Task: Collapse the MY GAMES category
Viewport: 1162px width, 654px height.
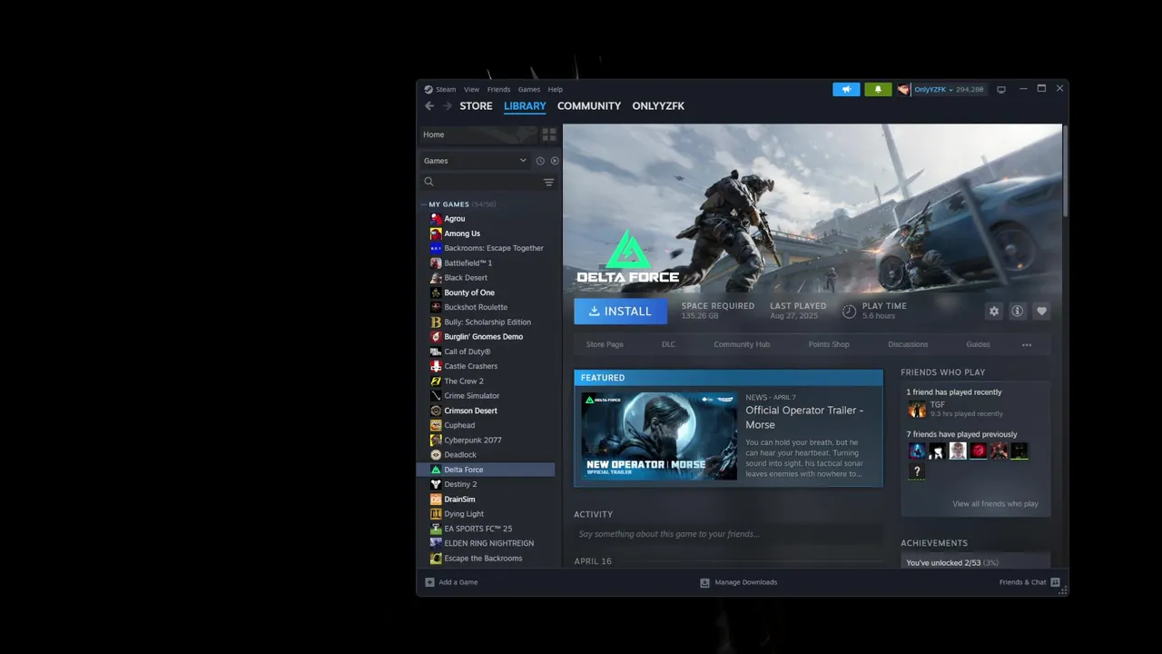Action: (x=423, y=205)
